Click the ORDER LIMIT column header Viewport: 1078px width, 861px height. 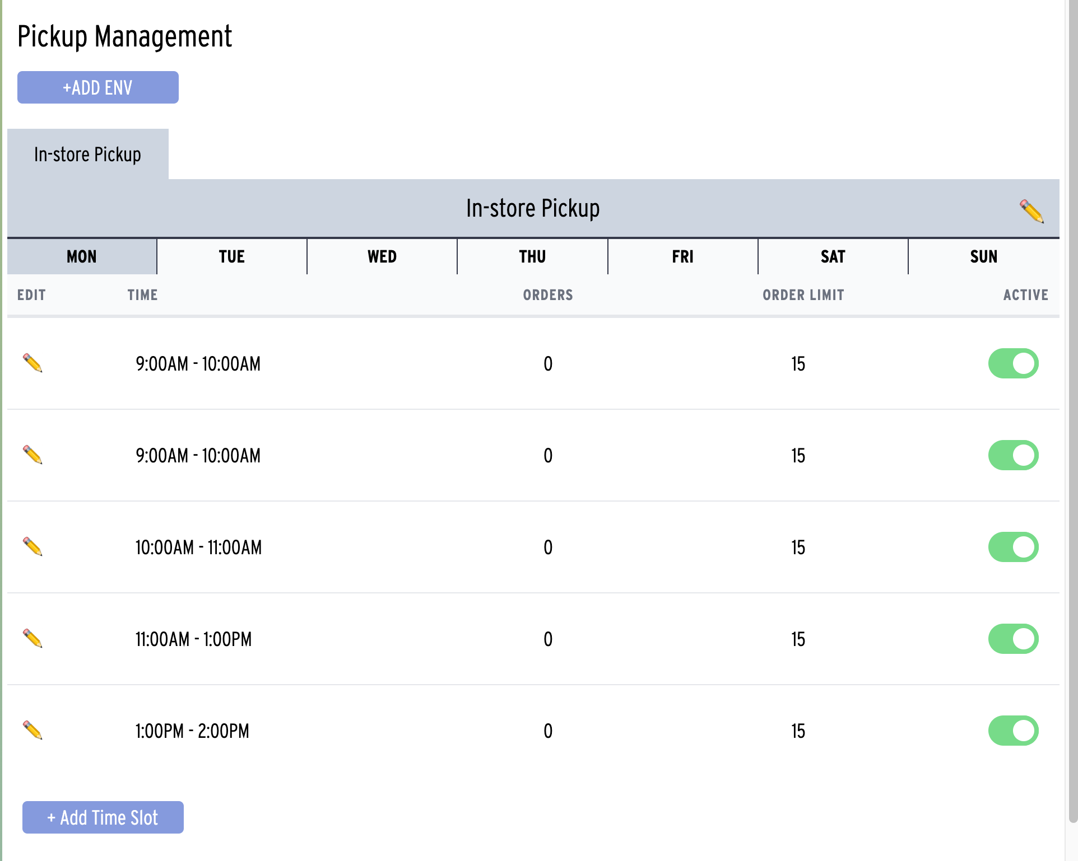[x=803, y=295]
